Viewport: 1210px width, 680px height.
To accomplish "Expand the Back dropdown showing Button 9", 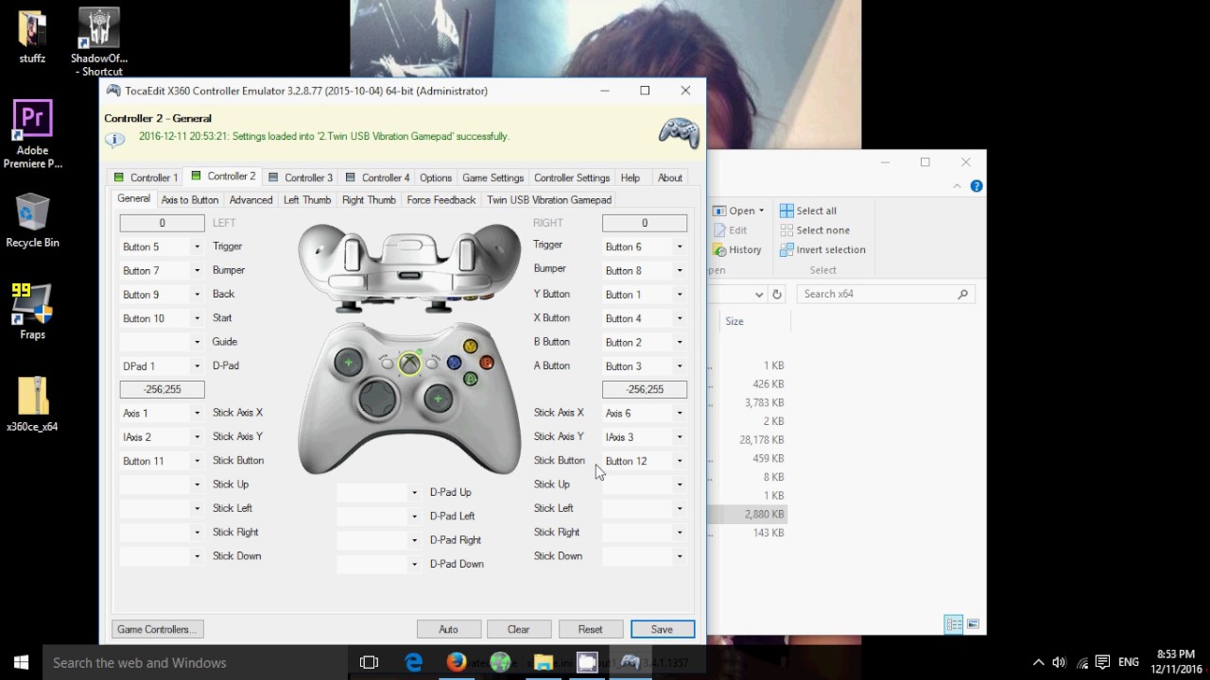I will pos(198,295).
